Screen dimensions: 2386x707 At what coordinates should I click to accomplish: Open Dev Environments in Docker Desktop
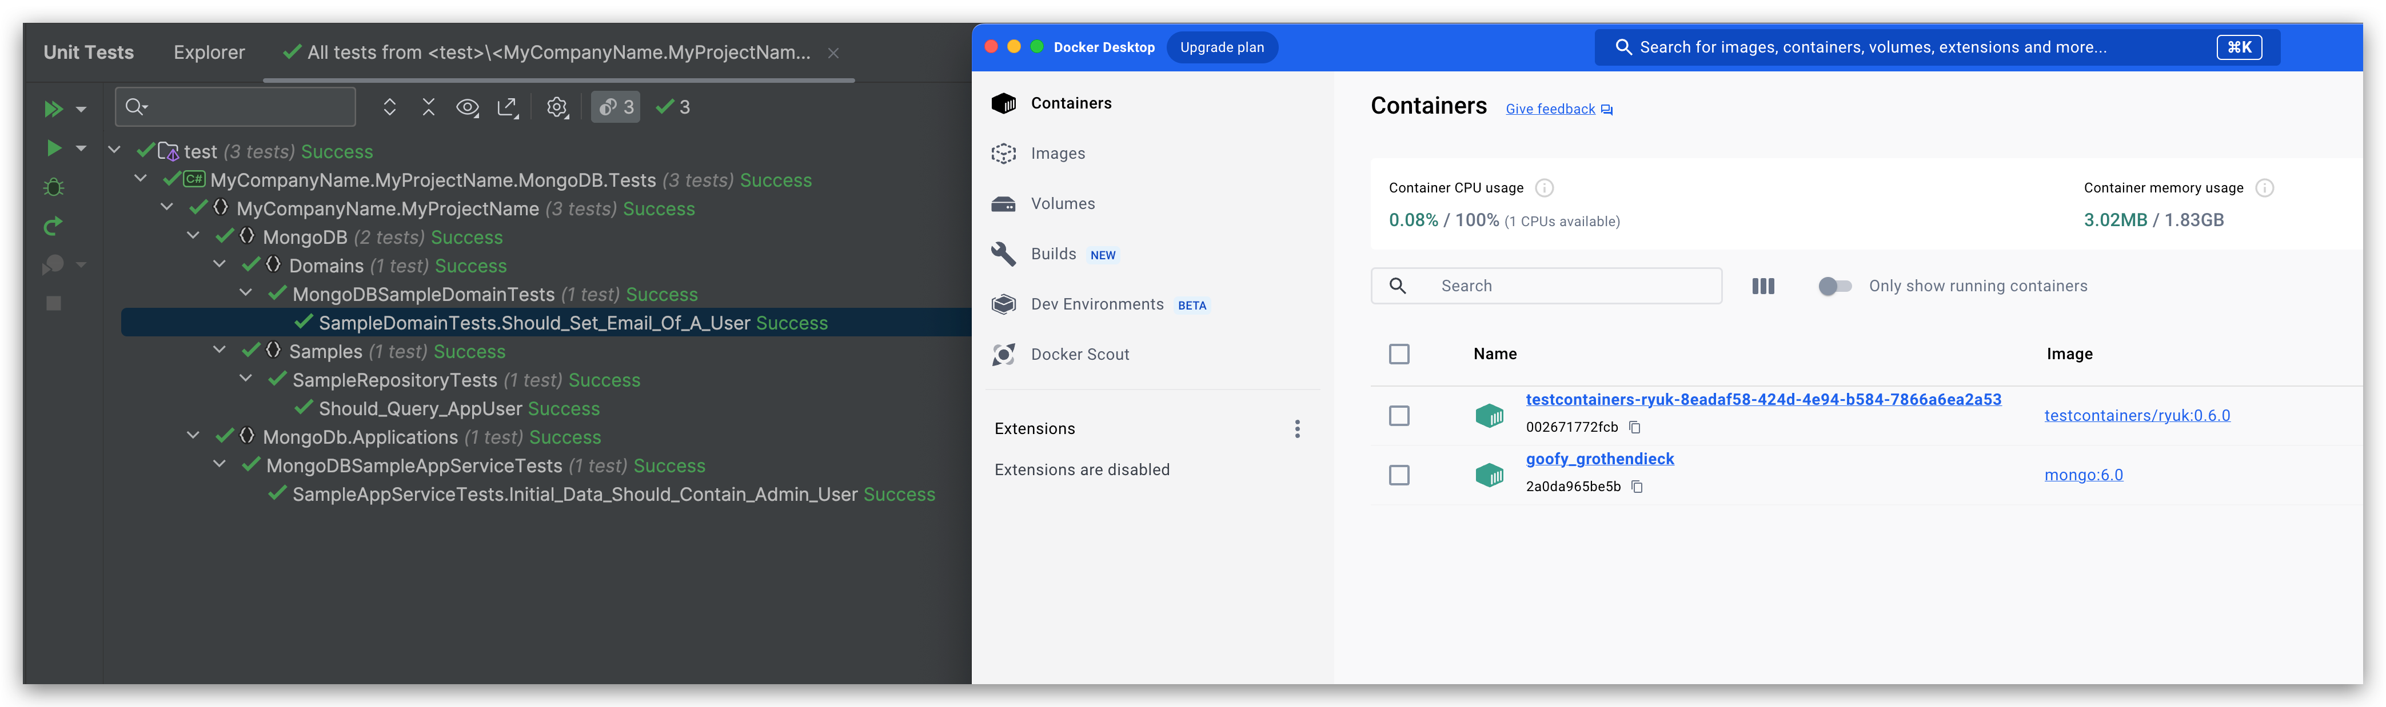(1096, 303)
